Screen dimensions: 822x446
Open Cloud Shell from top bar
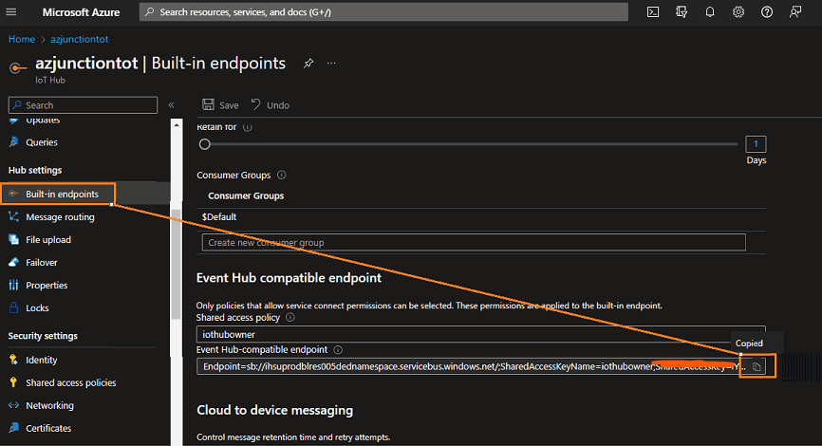653,12
